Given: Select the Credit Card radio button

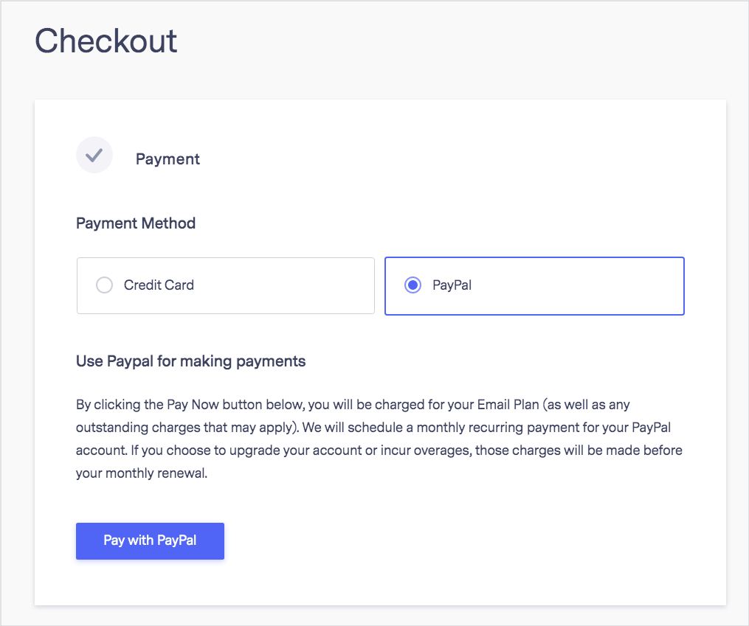Looking at the screenshot, I should pyautogui.click(x=104, y=285).
